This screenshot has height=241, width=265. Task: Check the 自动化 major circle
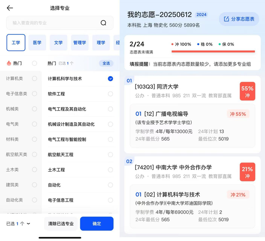coord(111,185)
